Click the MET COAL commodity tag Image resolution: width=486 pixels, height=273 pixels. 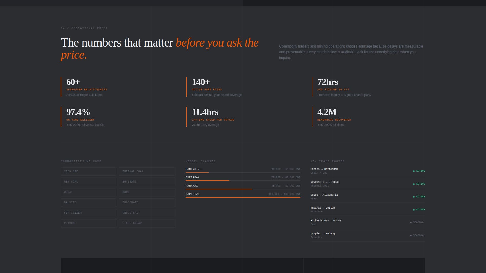tap(89, 182)
